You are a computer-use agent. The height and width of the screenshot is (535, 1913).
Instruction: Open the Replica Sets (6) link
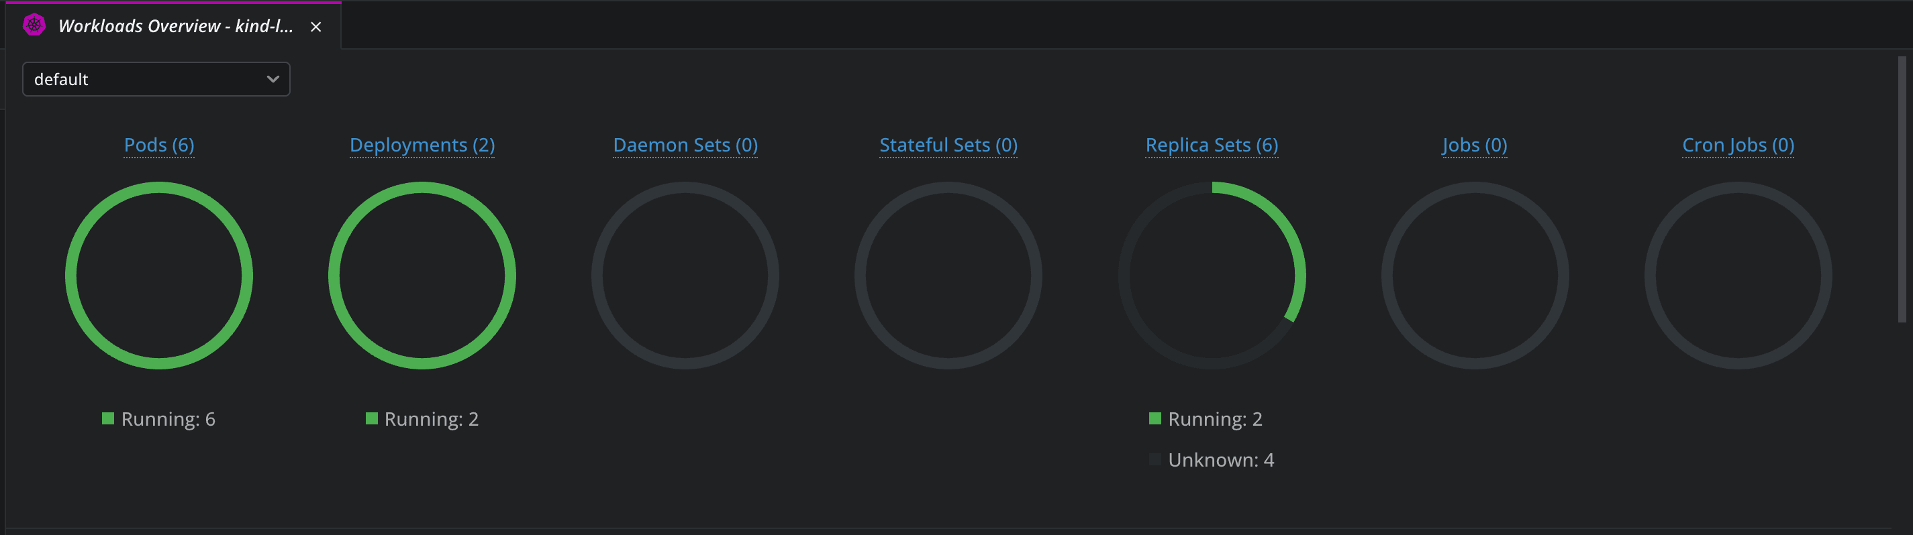point(1212,145)
